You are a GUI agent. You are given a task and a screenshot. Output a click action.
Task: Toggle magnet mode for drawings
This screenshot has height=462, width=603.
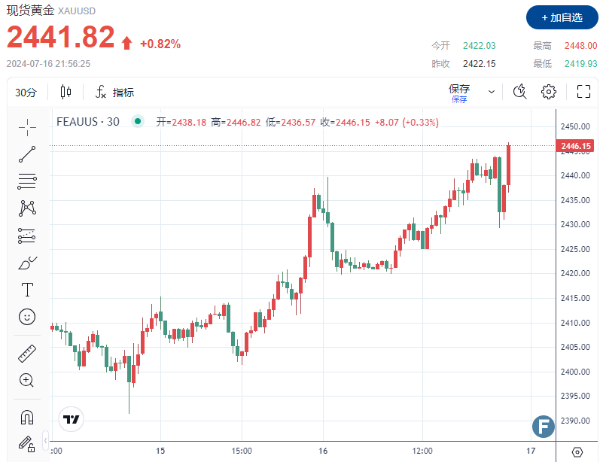click(x=27, y=417)
